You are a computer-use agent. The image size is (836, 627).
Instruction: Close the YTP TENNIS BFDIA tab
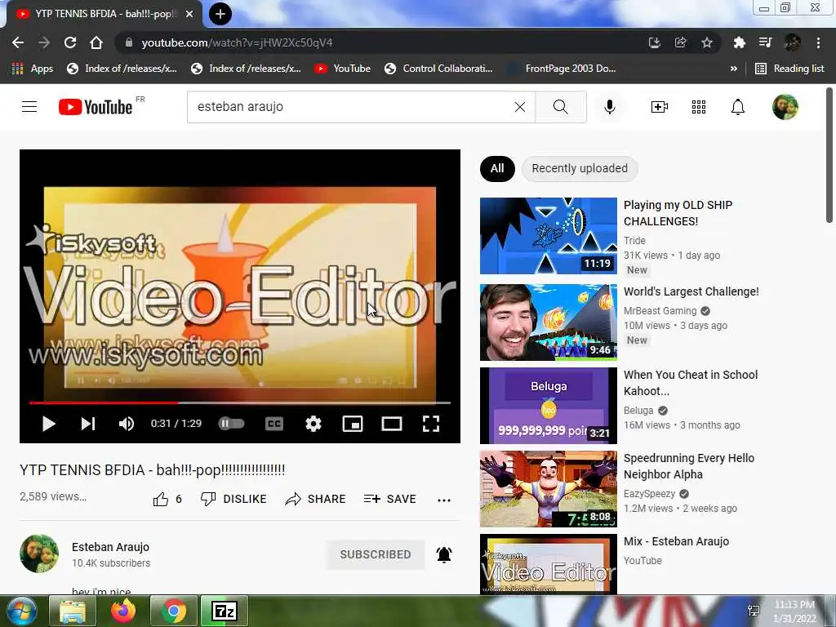189,14
